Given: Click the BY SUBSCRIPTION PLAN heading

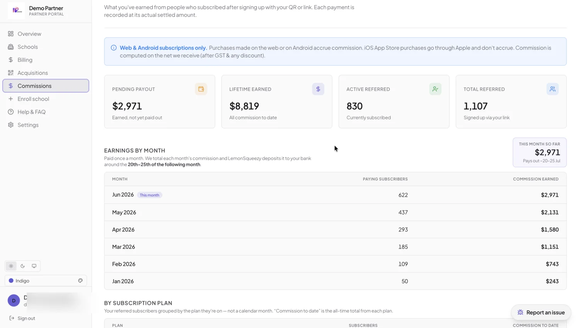Looking at the screenshot, I should tap(138, 303).
